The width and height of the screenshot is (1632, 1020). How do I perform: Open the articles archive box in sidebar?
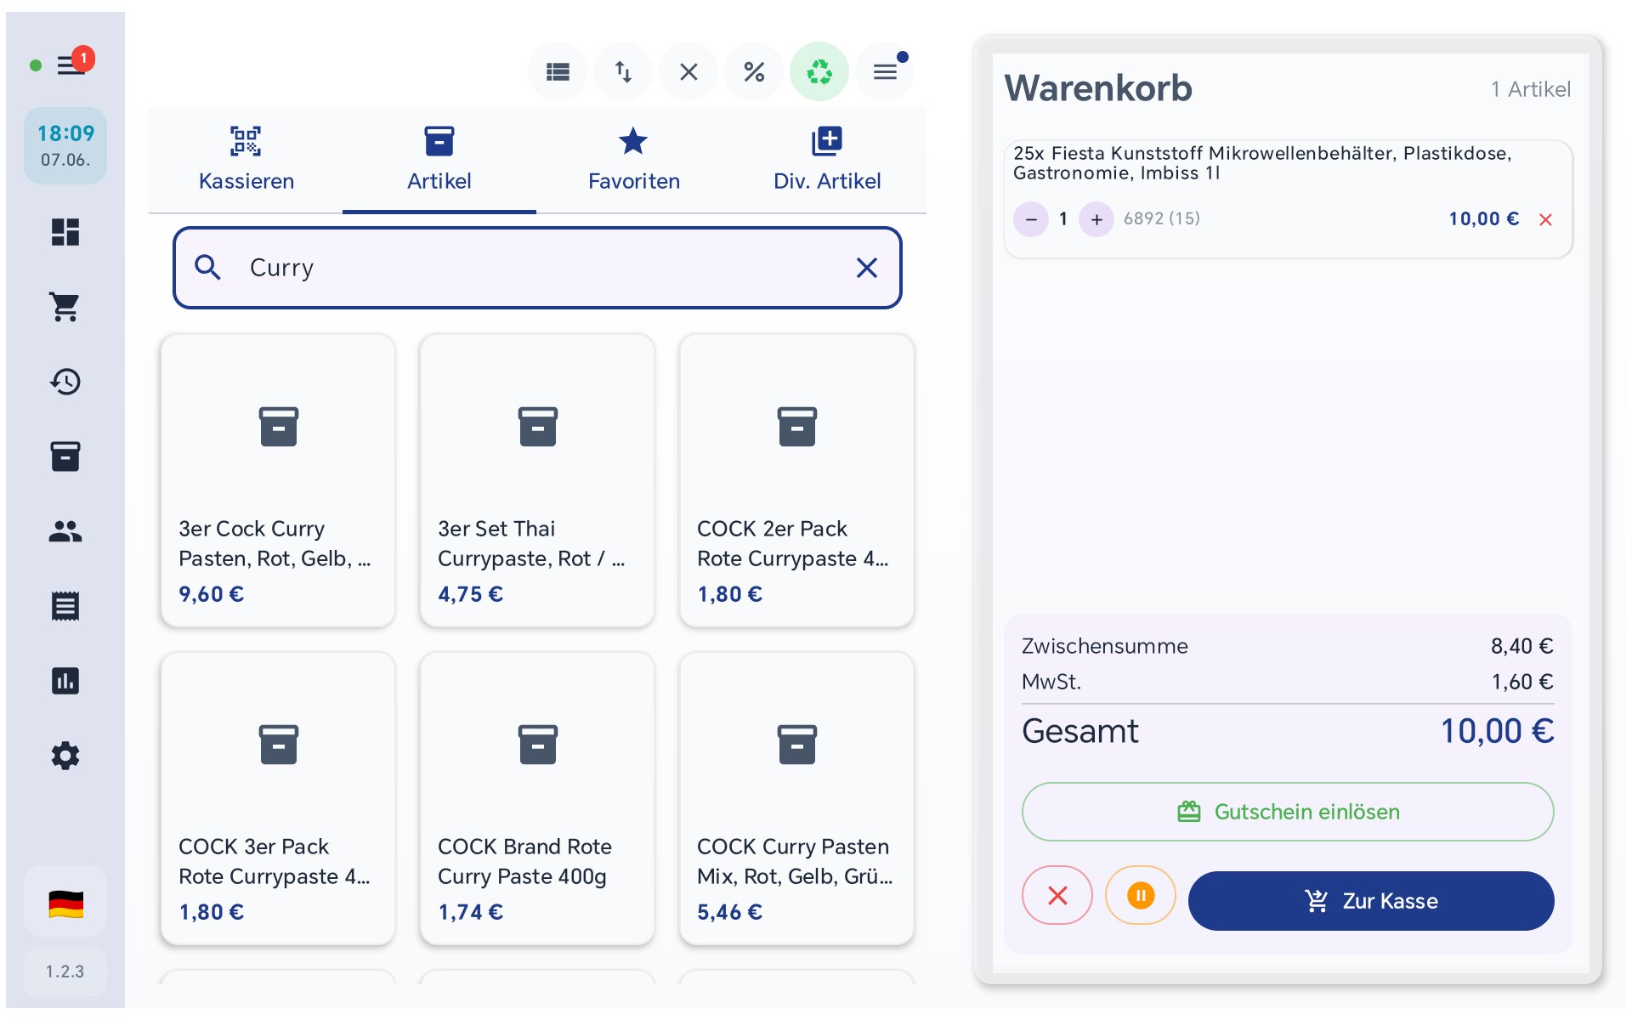coord(65,456)
